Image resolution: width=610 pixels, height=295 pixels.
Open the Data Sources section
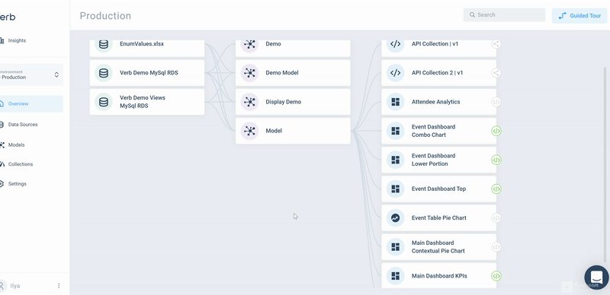click(23, 125)
